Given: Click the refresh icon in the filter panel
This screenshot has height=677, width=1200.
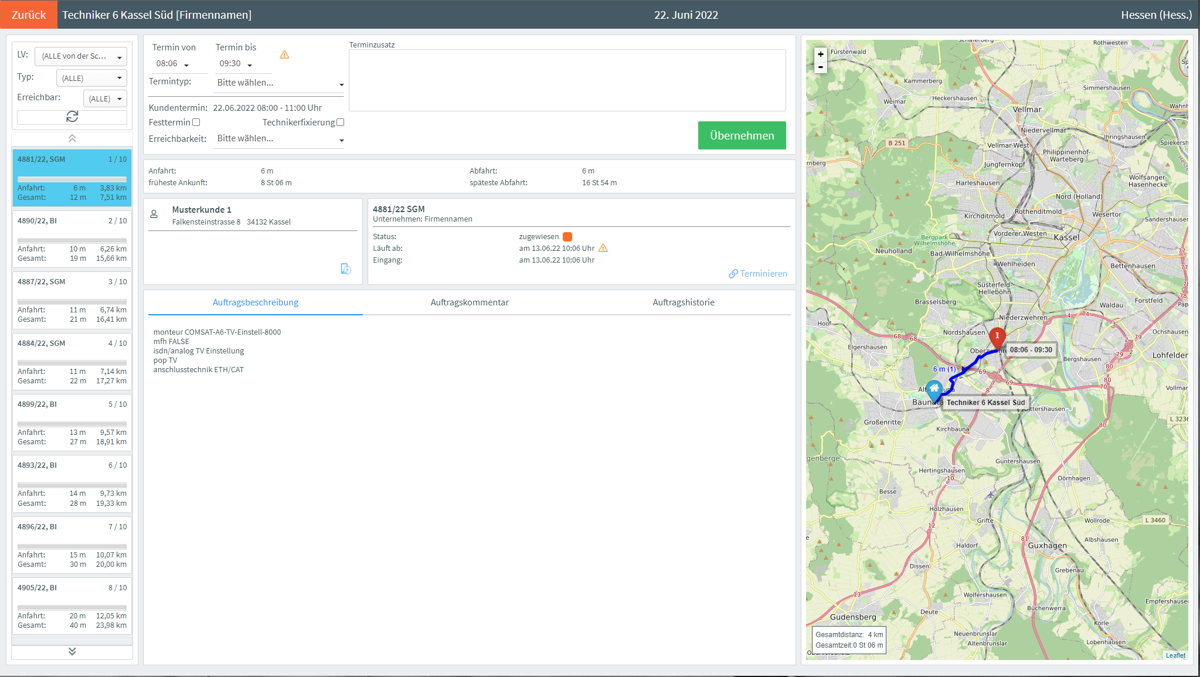Looking at the screenshot, I should 72,117.
